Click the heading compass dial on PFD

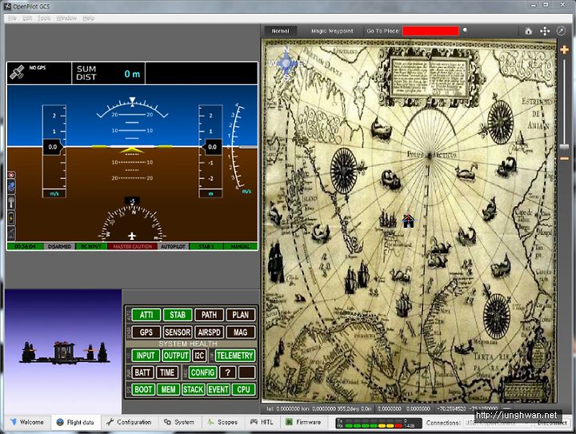pyautogui.click(x=132, y=224)
